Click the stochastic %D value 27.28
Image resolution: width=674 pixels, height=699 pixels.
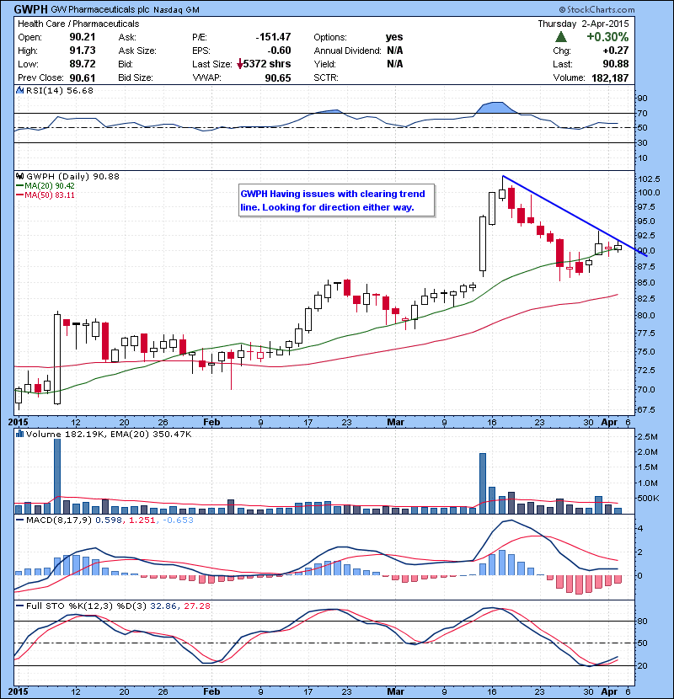(196, 606)
